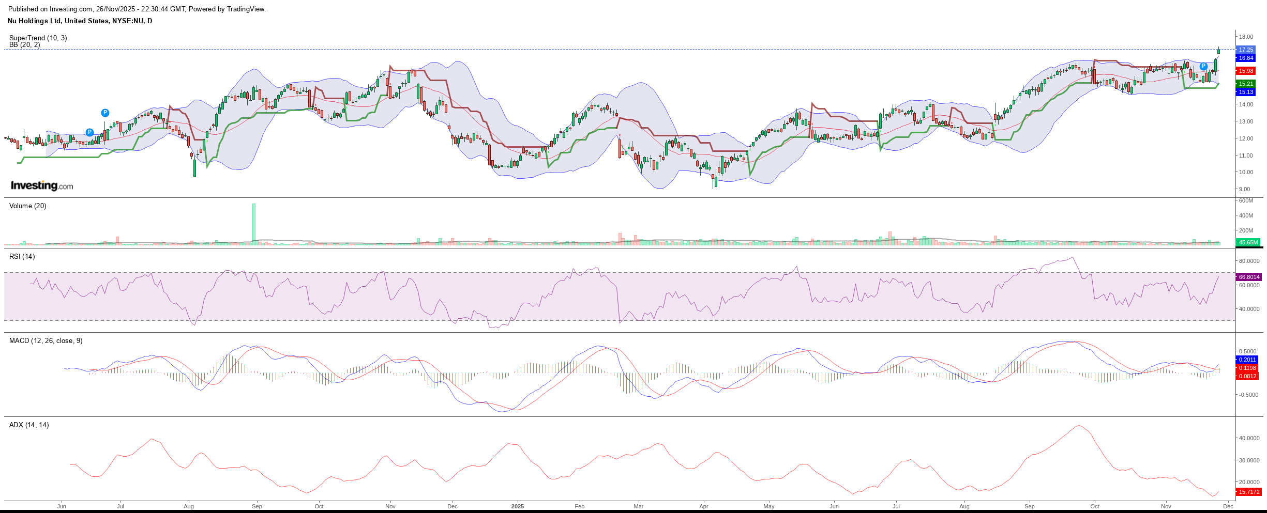Click the lower P marker in June
Image resolution: width=1267 pixels, height=513 pixels.
pyautogui.click(x=89, y=132)
